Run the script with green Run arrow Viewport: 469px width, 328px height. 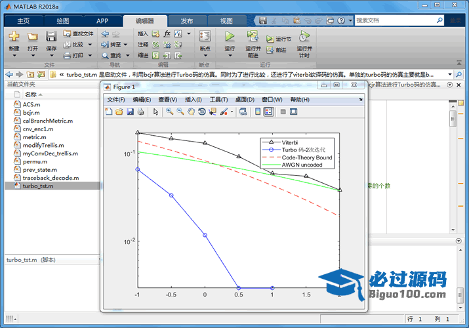click(x=230, y=36)
